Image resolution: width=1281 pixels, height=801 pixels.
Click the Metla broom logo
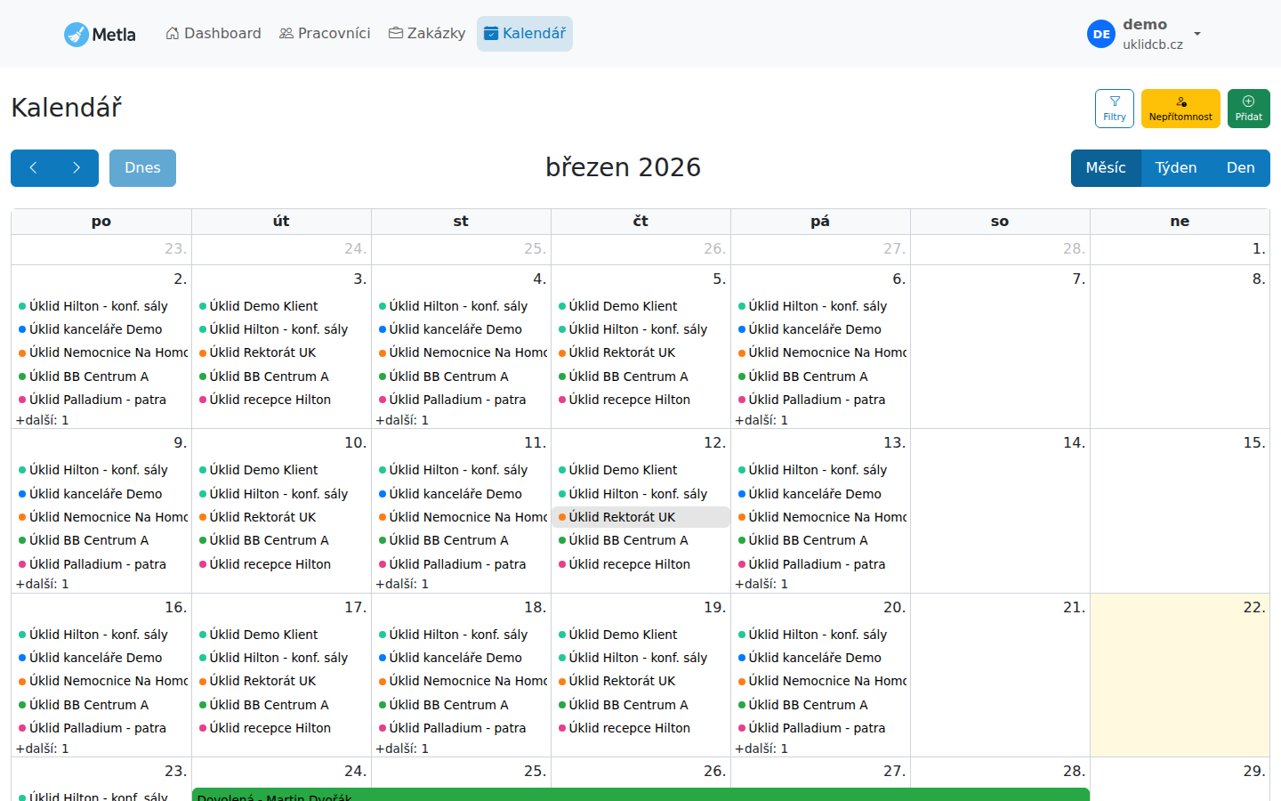[77, 34]
